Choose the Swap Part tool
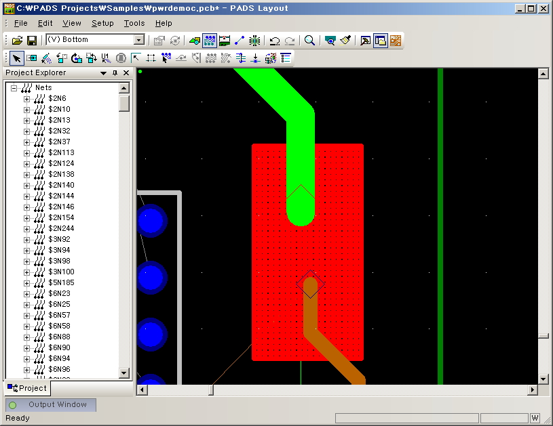Screen dimensions: 553x426 [91, 58]
